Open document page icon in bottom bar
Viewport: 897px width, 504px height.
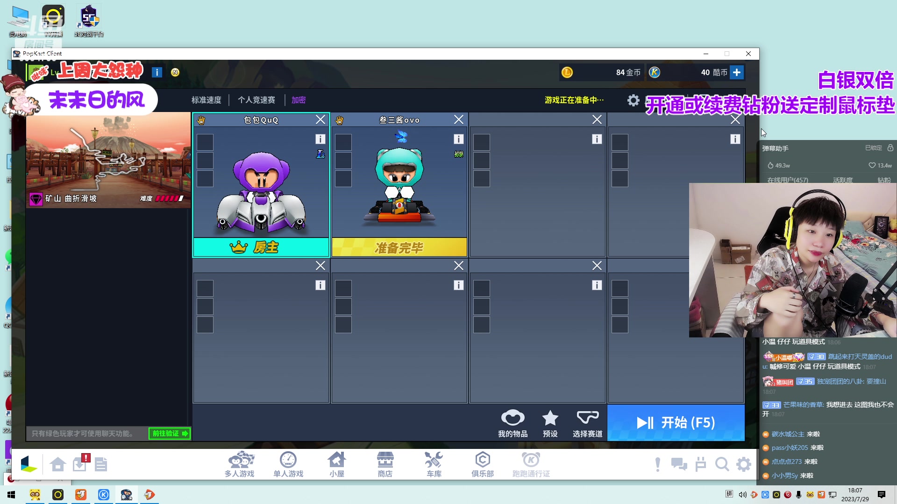(x=101, y=464)
